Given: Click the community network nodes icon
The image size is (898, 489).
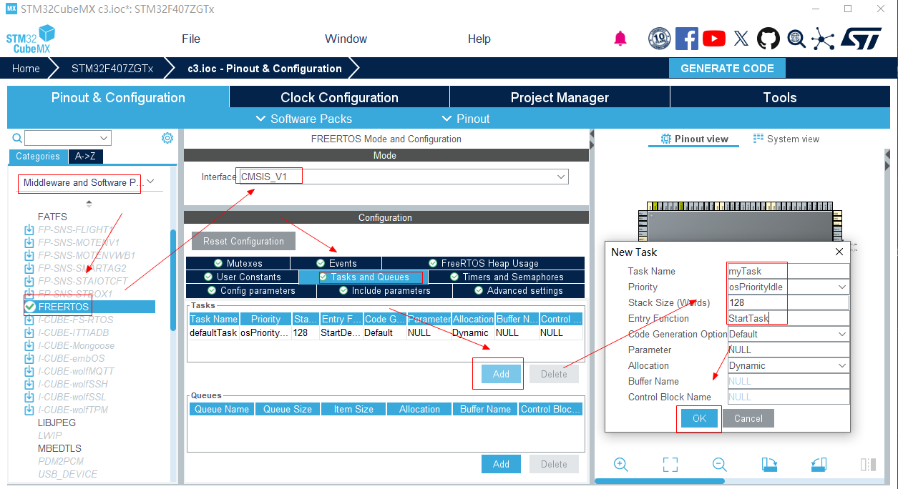Looking at the screenshot, I should tap(823, 39).
